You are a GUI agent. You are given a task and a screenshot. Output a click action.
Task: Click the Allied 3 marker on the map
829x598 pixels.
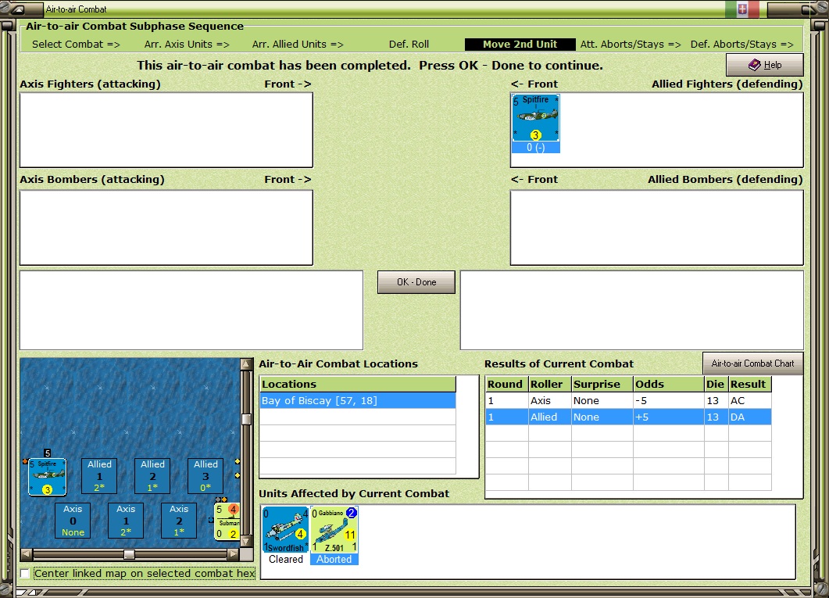pos(205,476)
